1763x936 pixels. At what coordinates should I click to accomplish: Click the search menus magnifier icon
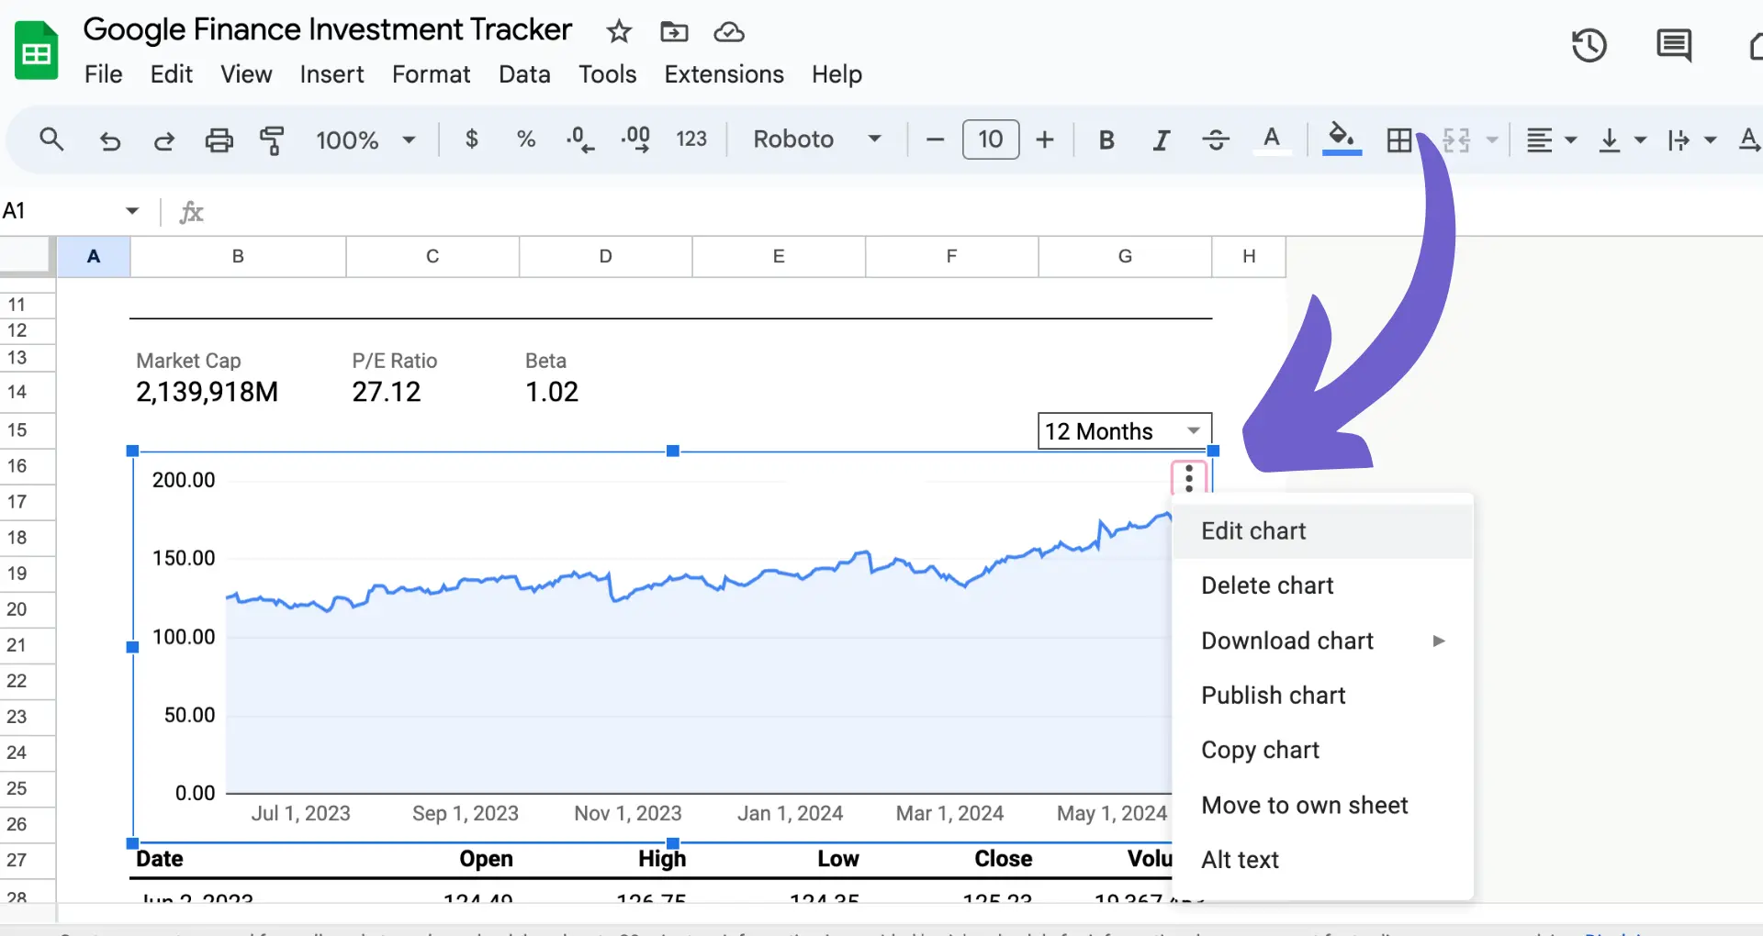(x=51, y=139)
